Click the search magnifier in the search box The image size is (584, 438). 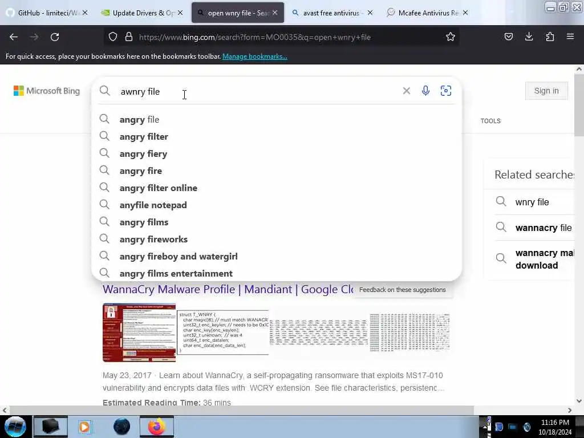pyautogui.click(x=105, y=91)
